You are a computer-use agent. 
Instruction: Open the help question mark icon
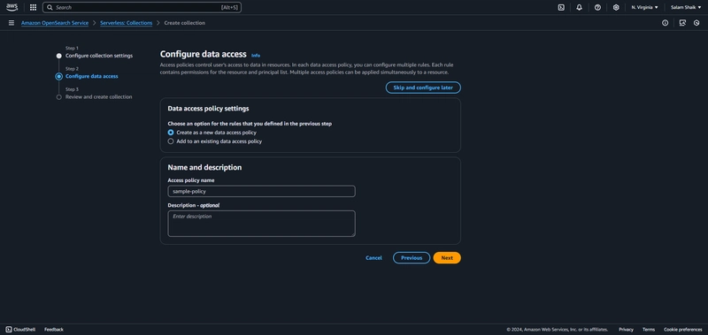598,7
